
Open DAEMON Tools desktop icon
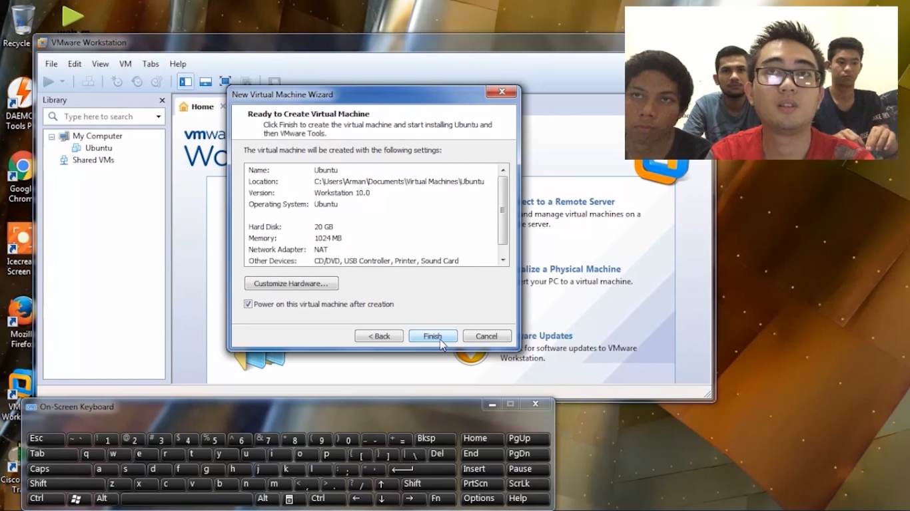click(18, 104)
